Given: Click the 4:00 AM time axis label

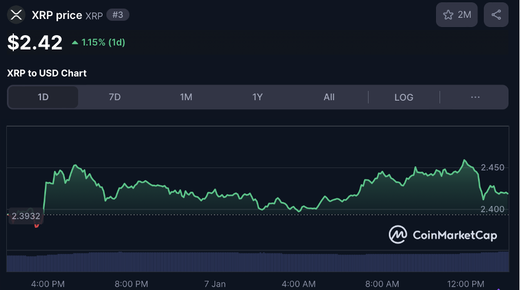Looking at the screenshot, I should point(299,284).
